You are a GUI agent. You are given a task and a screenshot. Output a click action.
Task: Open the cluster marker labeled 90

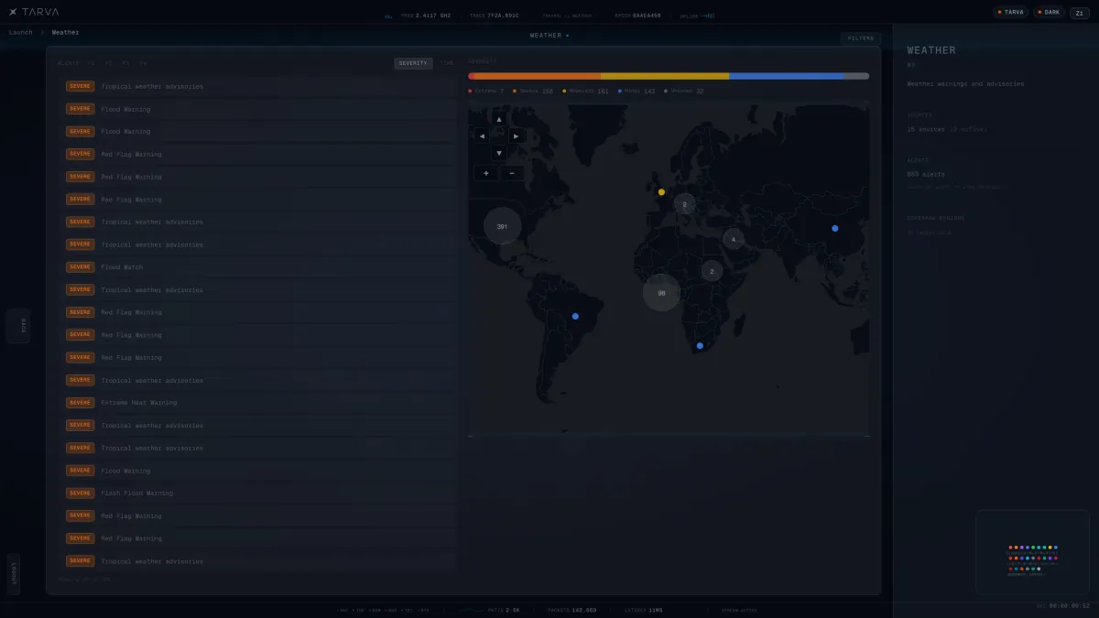661,293
